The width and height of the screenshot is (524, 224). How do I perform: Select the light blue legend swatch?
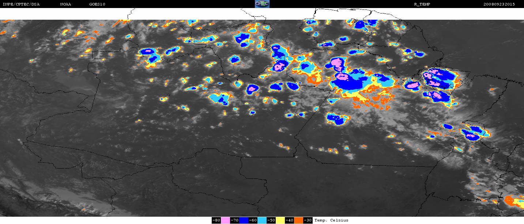point(262,220)
